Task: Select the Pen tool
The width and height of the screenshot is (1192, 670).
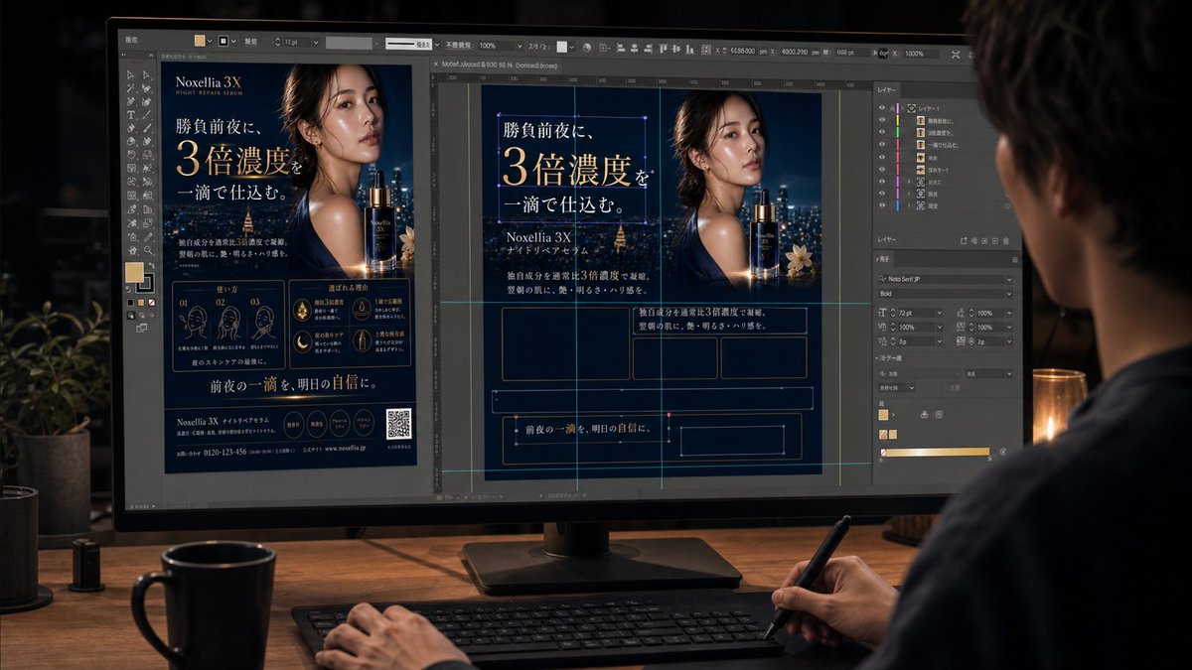Action: [x=131, y=100]
